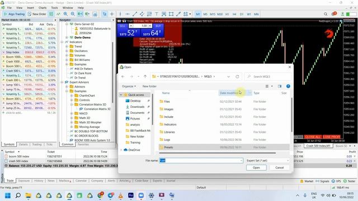The height and width of the screenshot is (201, 358).
Task: Switch chart to M15 timeframe
Action: tap(213, 14)
